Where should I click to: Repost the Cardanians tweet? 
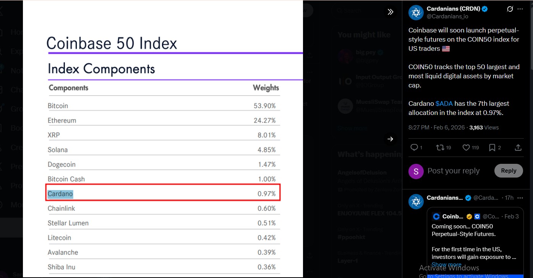tap(441, 147)
